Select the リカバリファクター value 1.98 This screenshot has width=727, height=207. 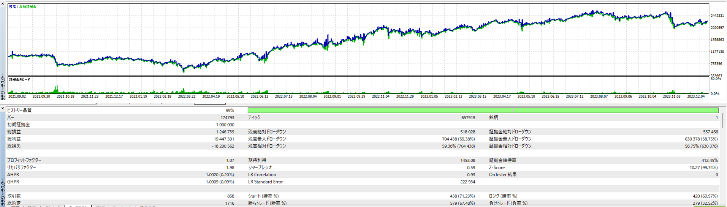point(230,168)
